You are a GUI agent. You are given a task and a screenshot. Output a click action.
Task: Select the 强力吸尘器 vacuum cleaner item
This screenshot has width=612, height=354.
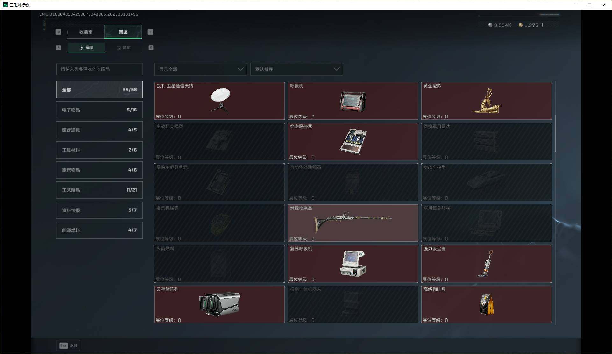[x=487, y=264]
